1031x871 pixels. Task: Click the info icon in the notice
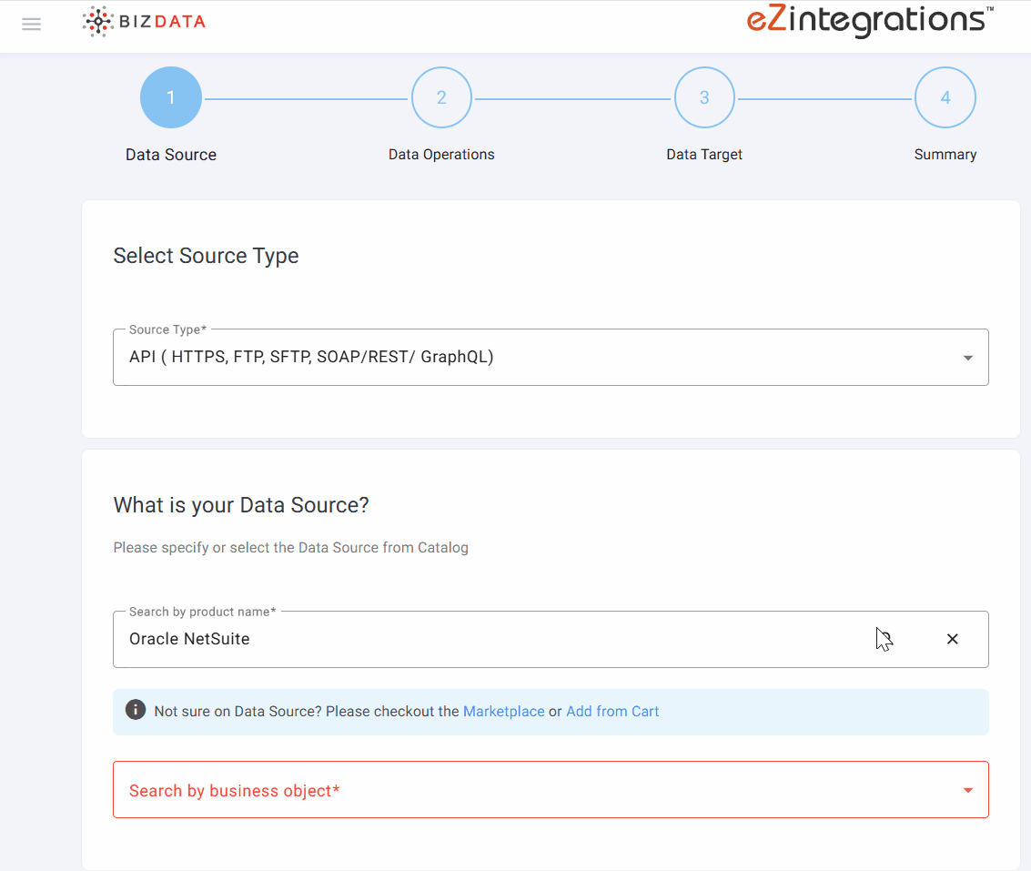pos(136,710)
